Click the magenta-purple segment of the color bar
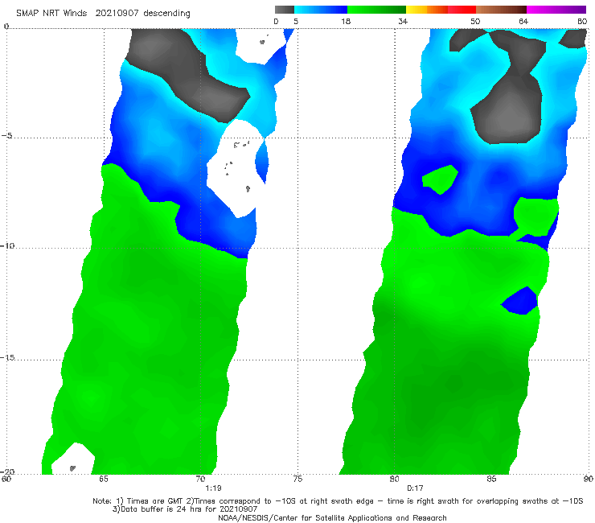Image resolution: width=595 pixels, height=523 pixels. coord(556,10)
